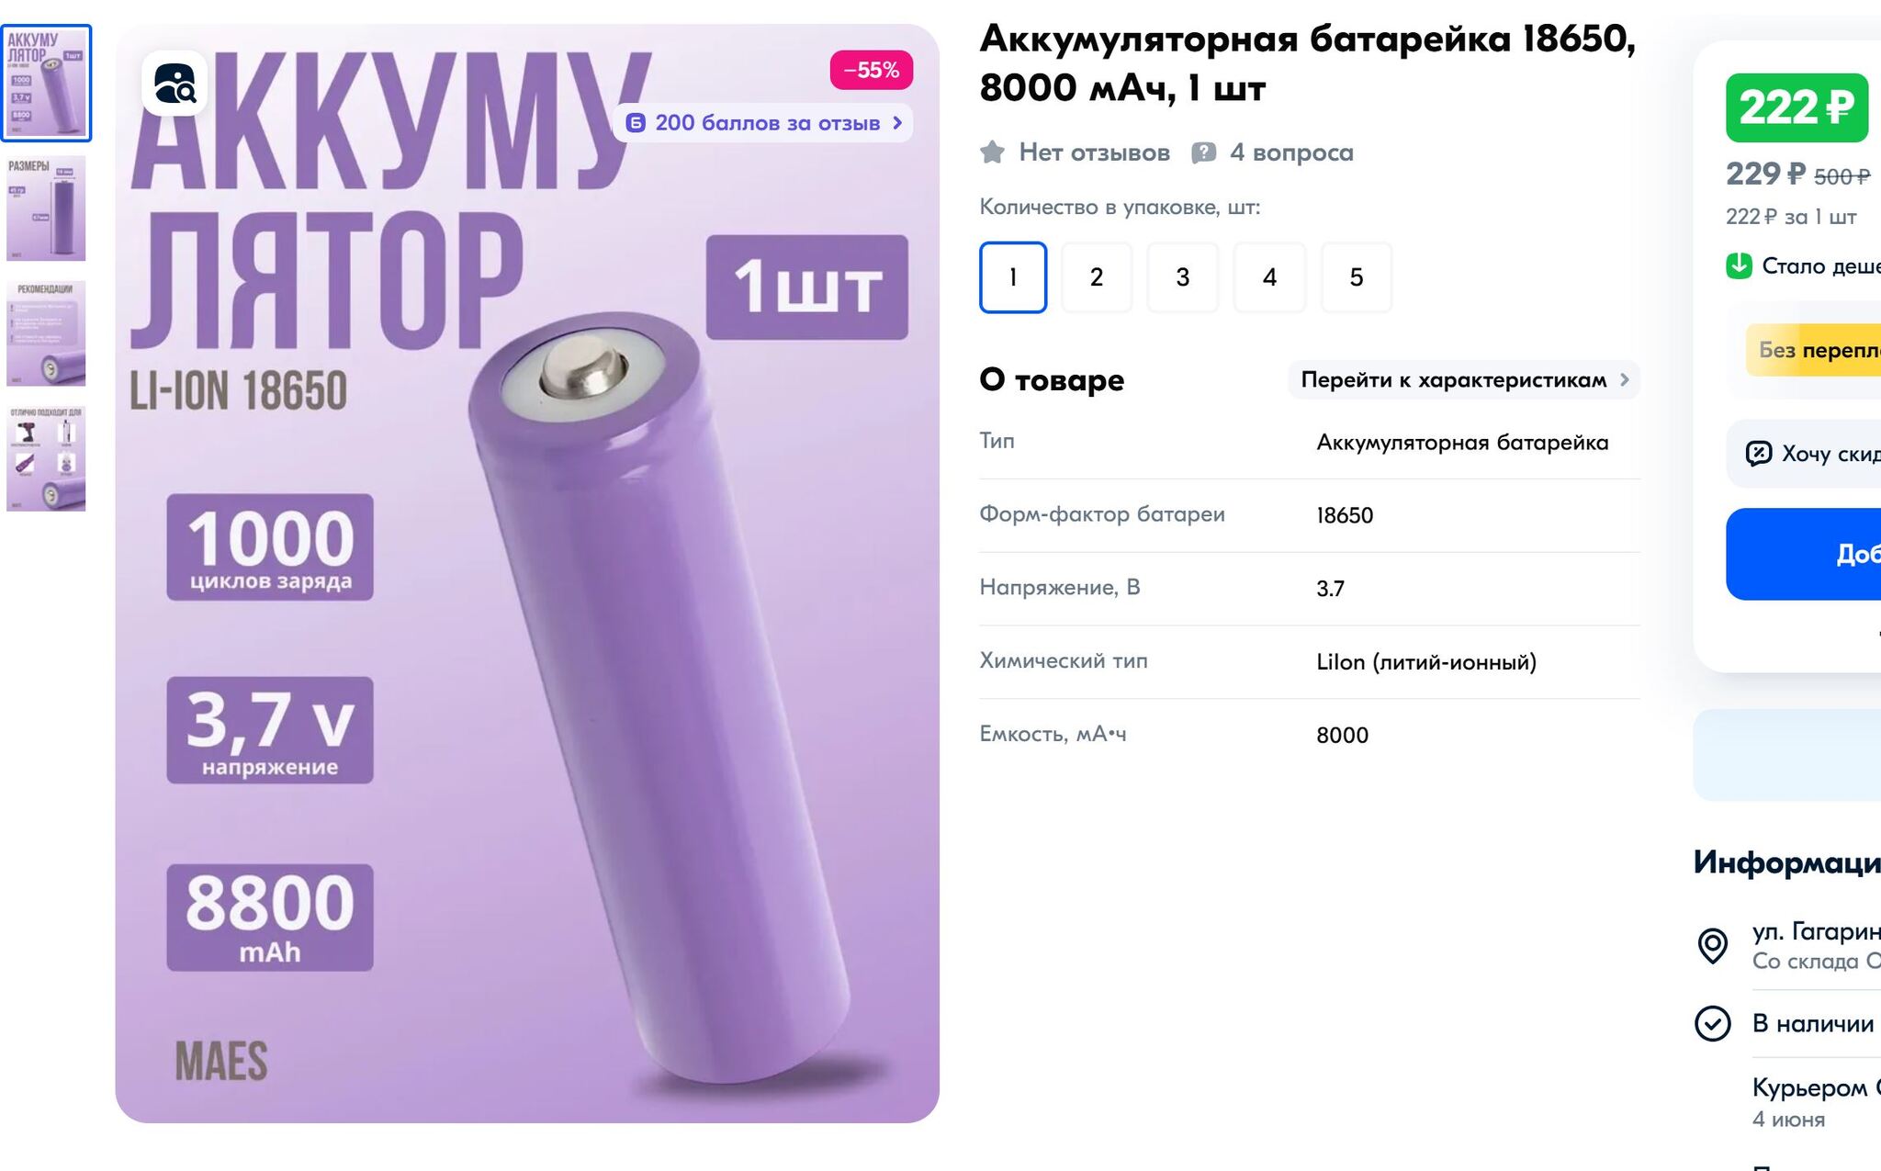1881x1171 pixels.
Task: Click the green price-drop arrow icon
Action: pyautogui.click(x=1739, y=266)
